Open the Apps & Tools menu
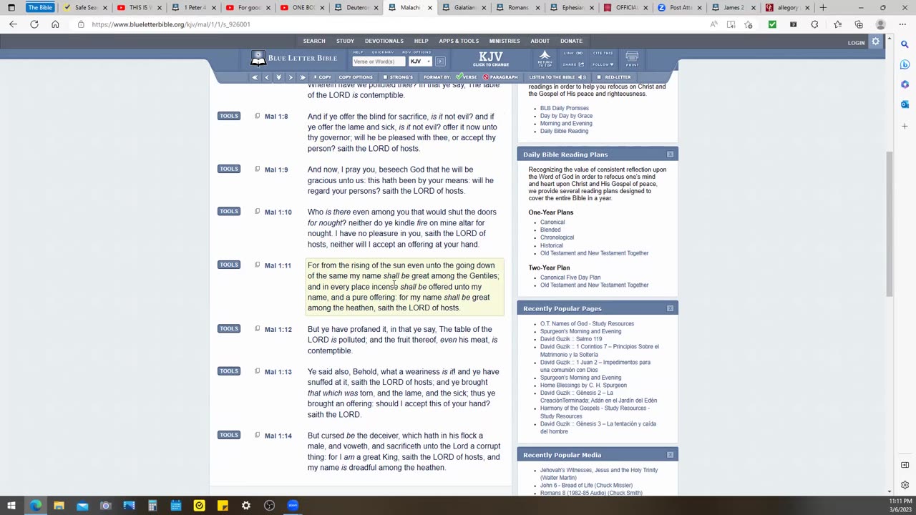The image size is (916, 515). click(x=459, y=41)
